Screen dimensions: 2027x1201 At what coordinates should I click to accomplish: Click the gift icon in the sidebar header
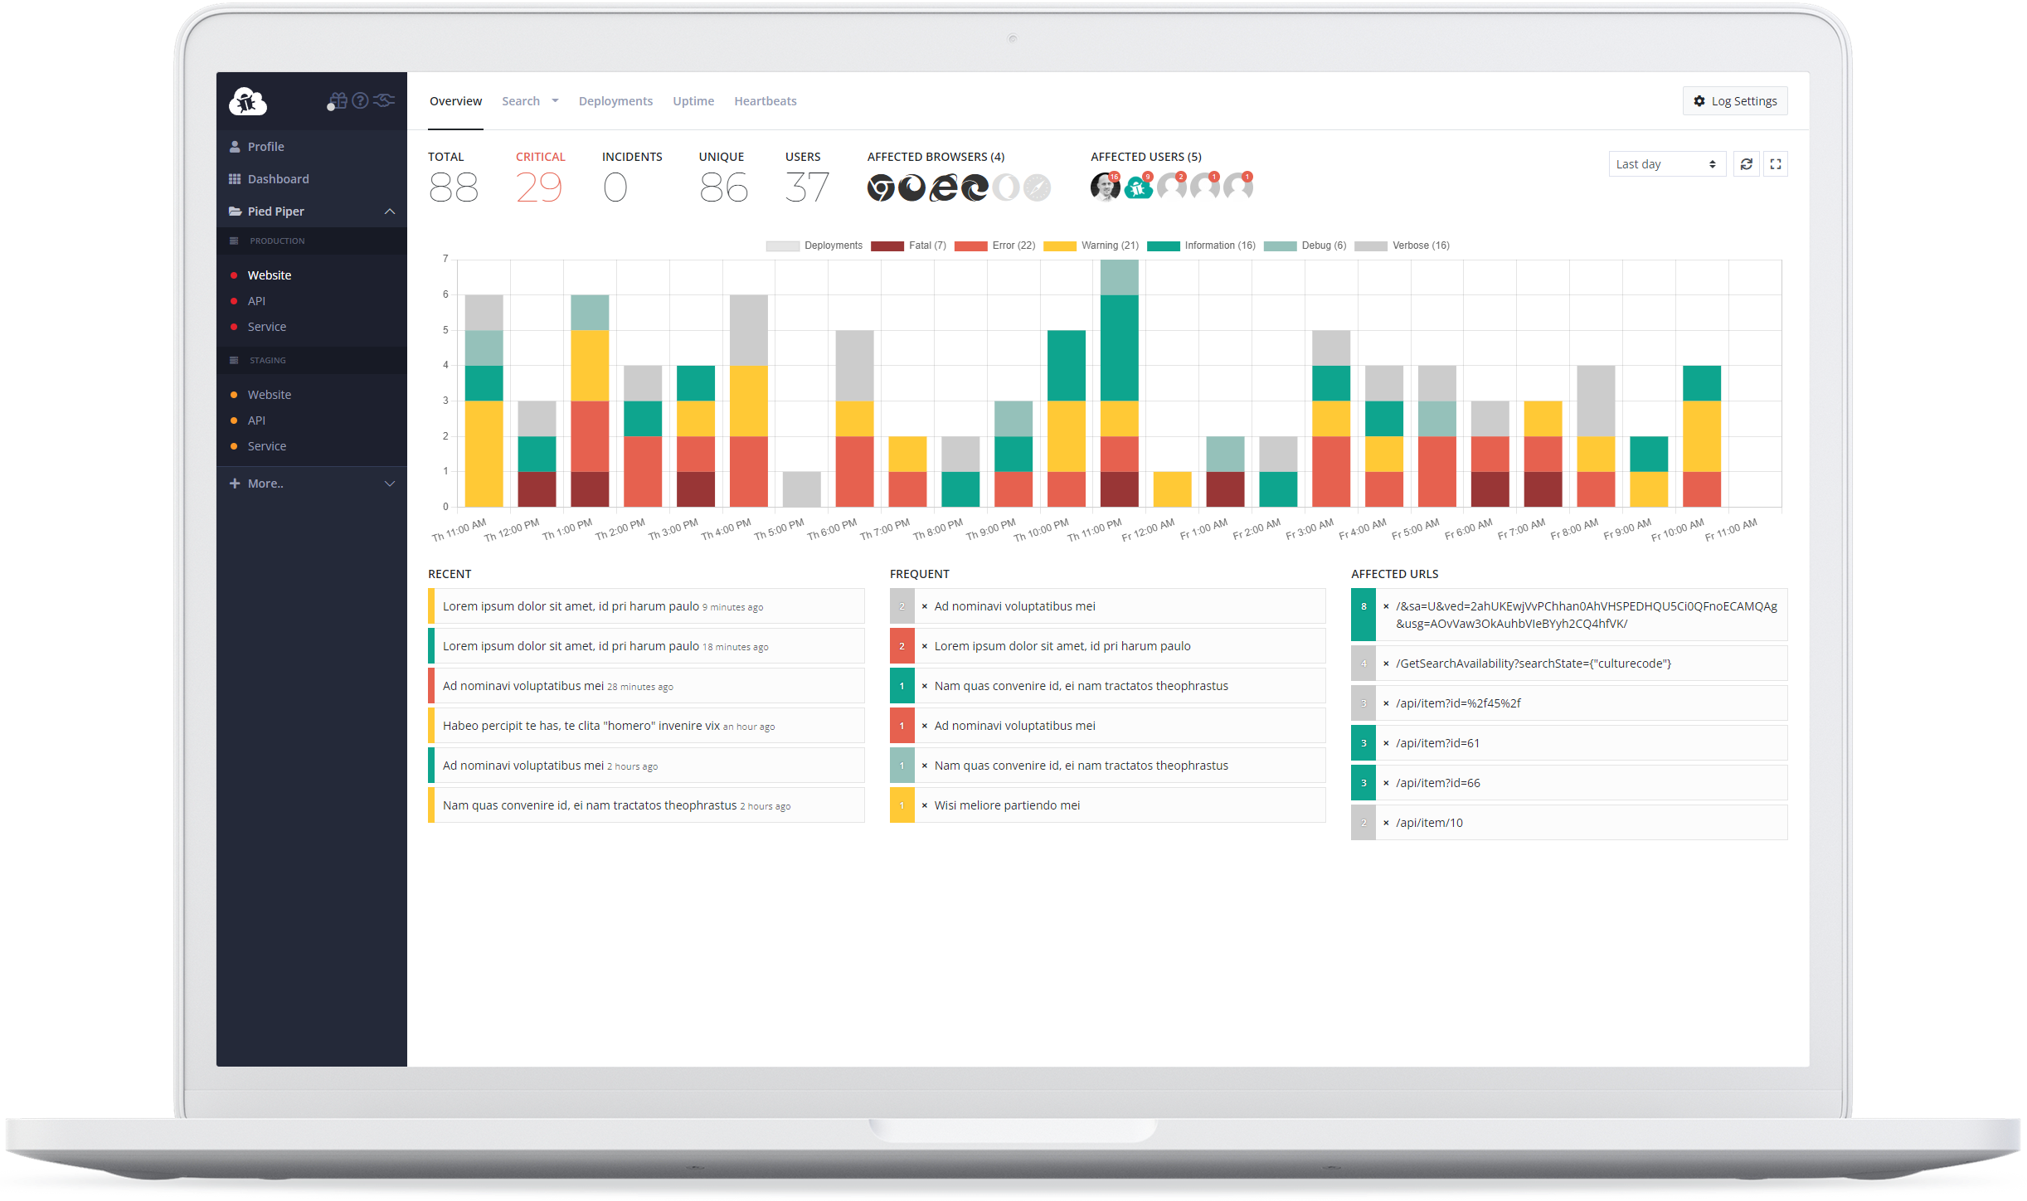click(x=337, y=101)
